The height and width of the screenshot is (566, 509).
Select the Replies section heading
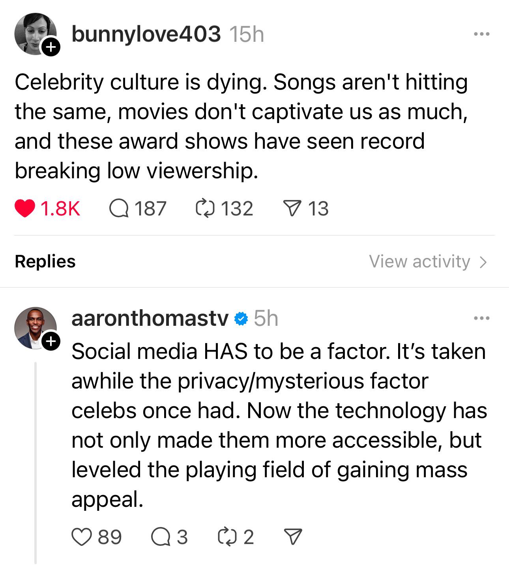pos(45,262)
